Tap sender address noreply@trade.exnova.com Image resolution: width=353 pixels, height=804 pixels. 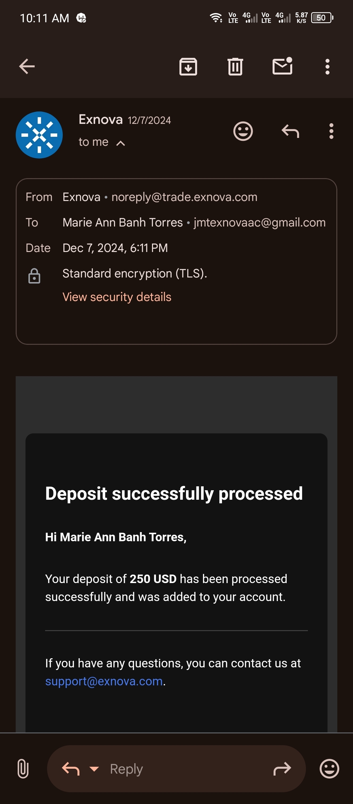point(184,197)
